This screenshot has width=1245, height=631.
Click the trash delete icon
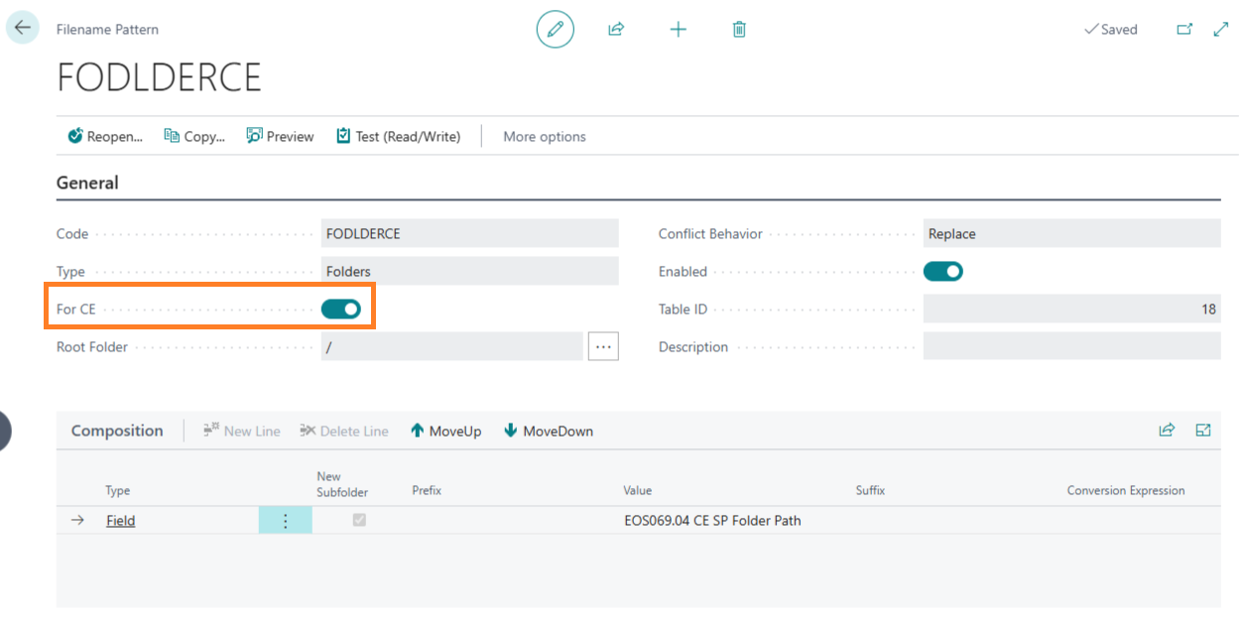pos(739,29)
